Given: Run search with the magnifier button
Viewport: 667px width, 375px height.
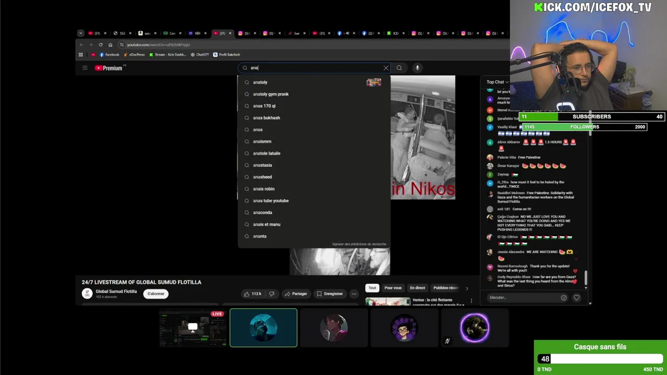Looking at the screenshot, I should coord(399,68).
